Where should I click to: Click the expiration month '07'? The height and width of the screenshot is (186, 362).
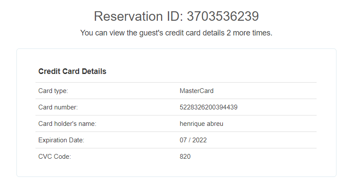[183, 140]
